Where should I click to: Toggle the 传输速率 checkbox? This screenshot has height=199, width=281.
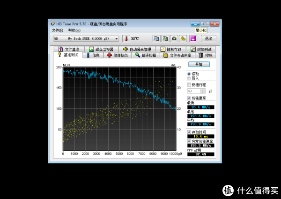[x=189, y=98]
